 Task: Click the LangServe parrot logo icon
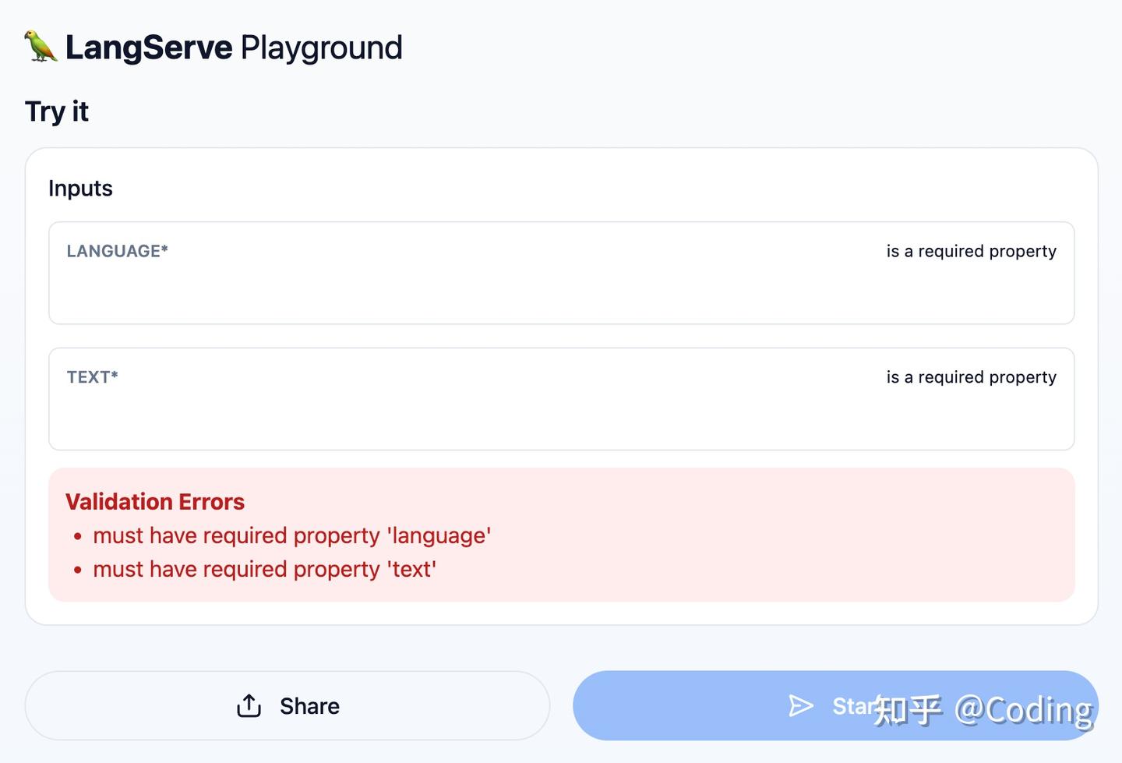tap(41, 47)
